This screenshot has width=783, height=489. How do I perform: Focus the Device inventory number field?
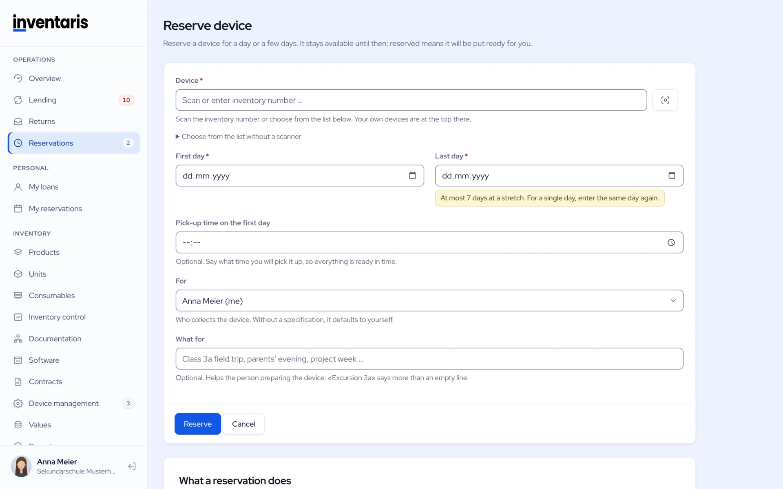[411, 100]
